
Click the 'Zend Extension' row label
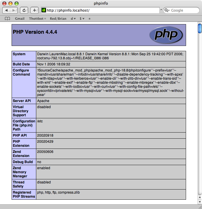click(x=21, y=154)
